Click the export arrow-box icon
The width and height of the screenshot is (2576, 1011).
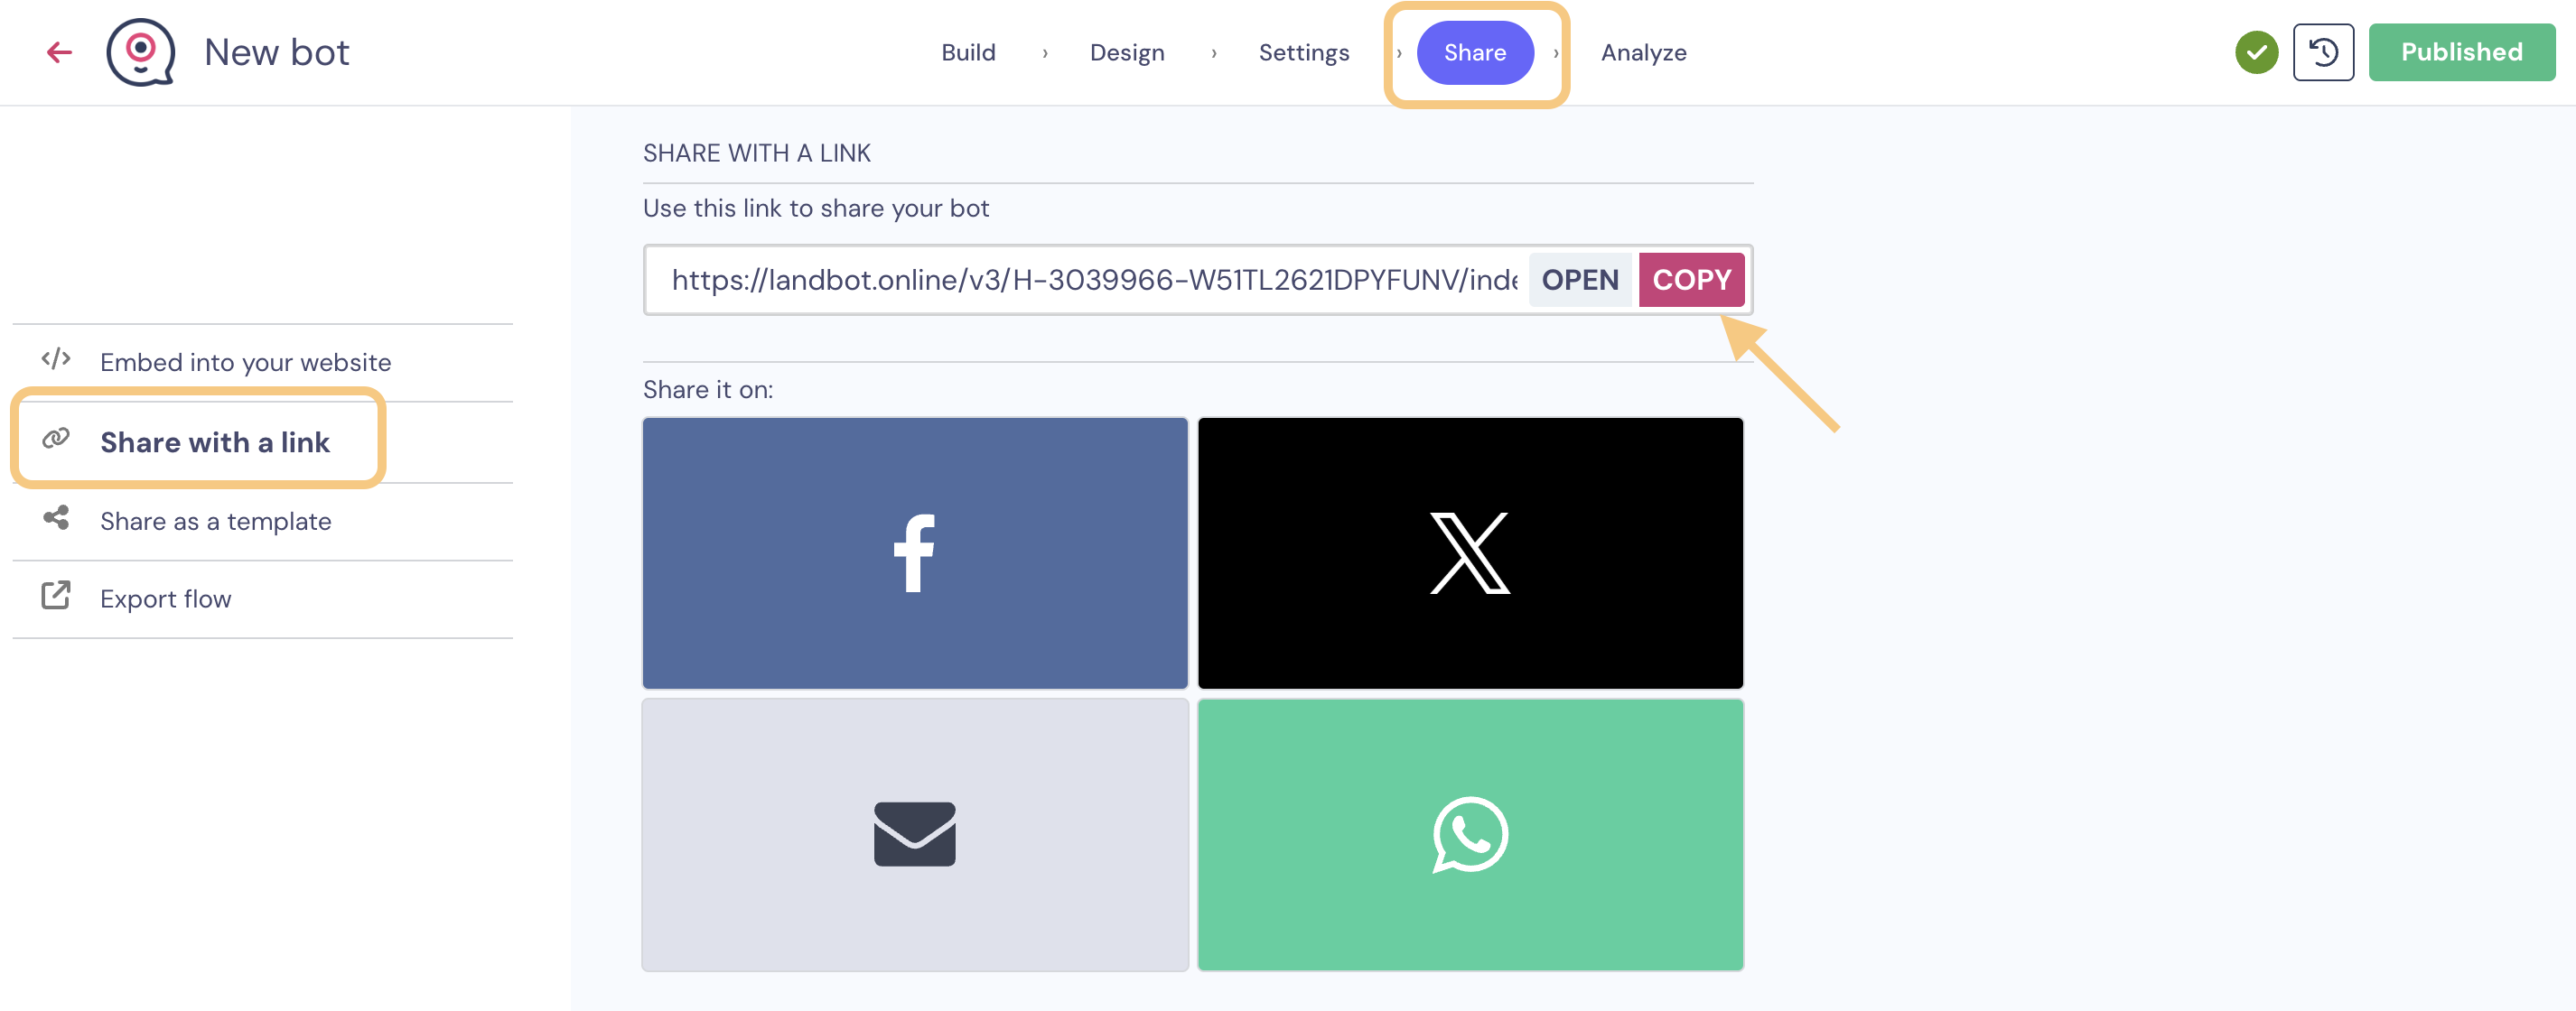click(56, 596)
